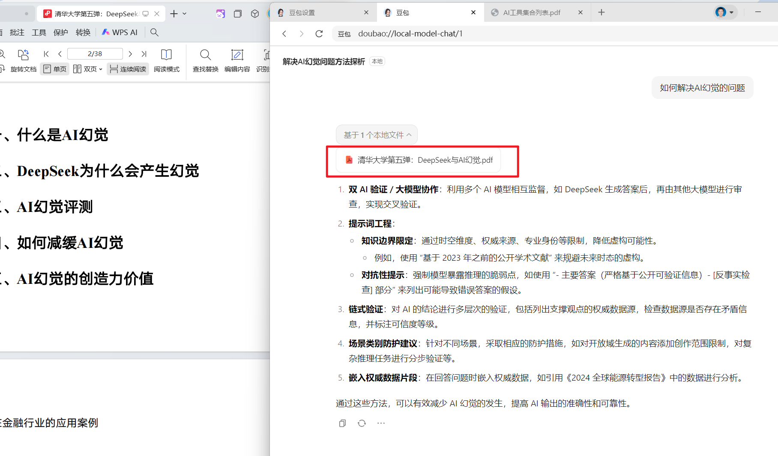Click edit content (编辑内容) tool

[237, 61]
